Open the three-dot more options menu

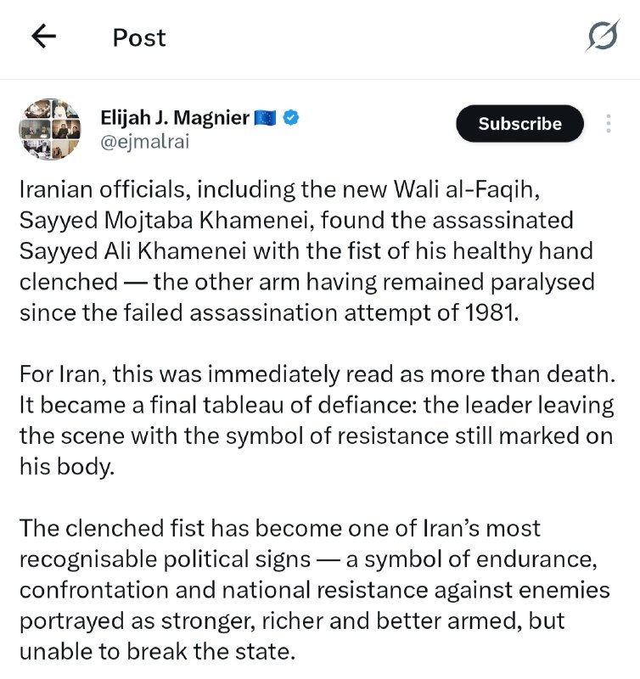pyautogui.click(x=609, y=123)
